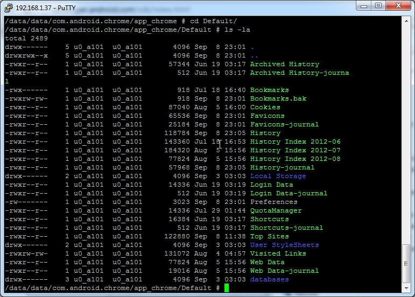415x297 pixels.
Task: Click the 'User StyleSheets' directory name
Action: point(285,245)
